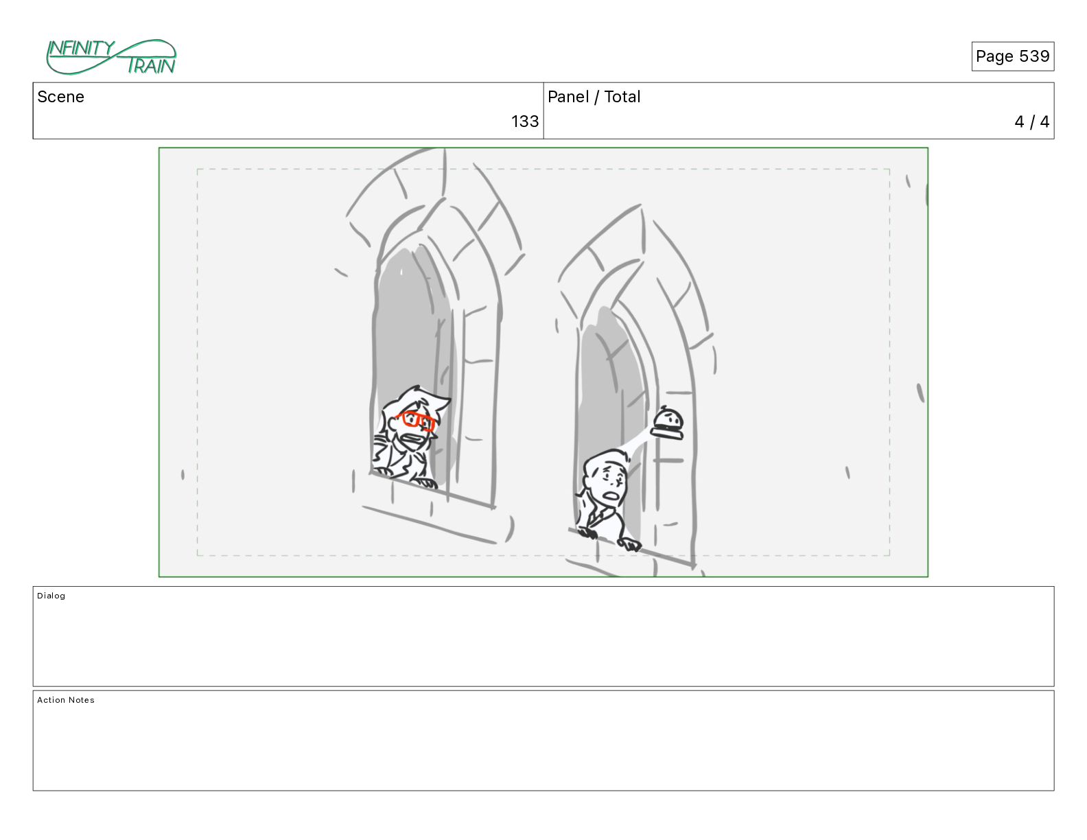Select the scene number 133
The width and height of the screenshot is (1087, 840).
point(525,121)
